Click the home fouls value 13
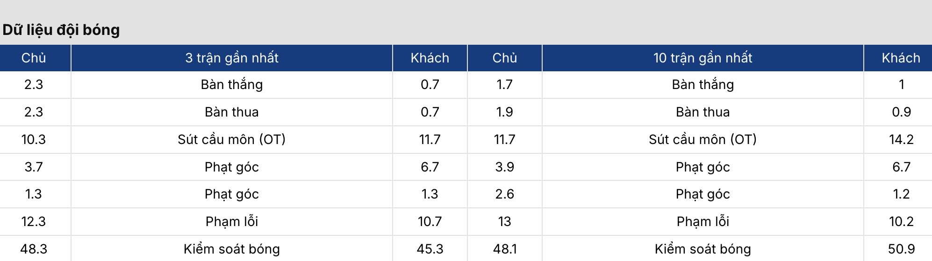 click(x=504, y=221)
